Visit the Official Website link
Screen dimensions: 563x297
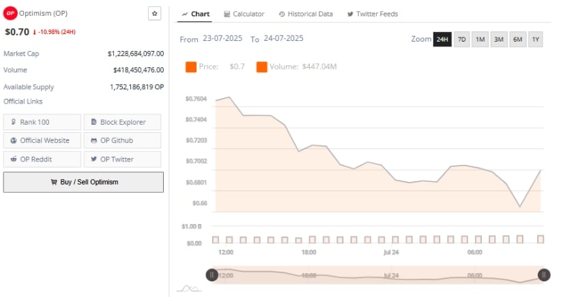point(42,140)
